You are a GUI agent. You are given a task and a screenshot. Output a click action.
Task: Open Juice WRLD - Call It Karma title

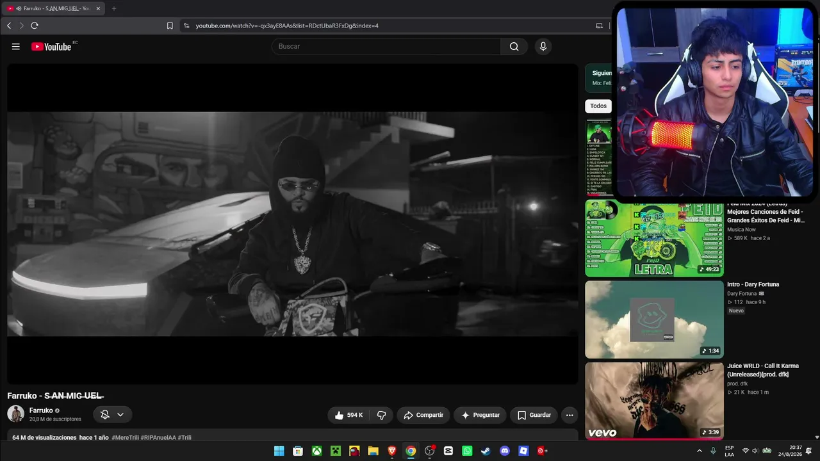[x=763, y=370]
